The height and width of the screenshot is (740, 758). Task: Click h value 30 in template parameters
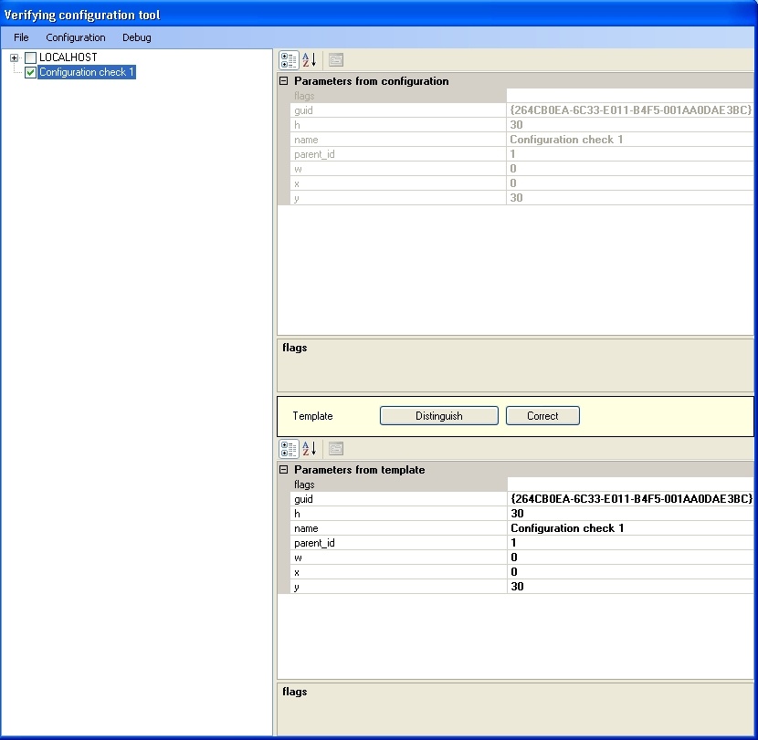click(x=630, y=514)
